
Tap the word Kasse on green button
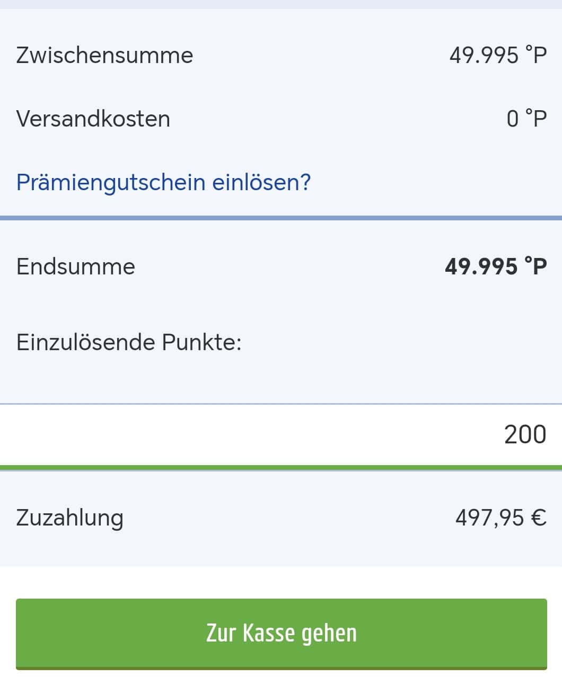coord(269,632)
